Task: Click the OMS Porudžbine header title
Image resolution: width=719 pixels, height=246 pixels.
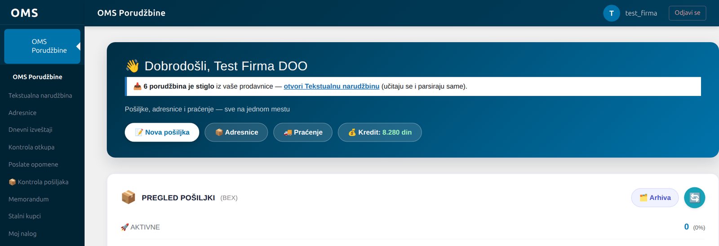Action: [131, 13]
